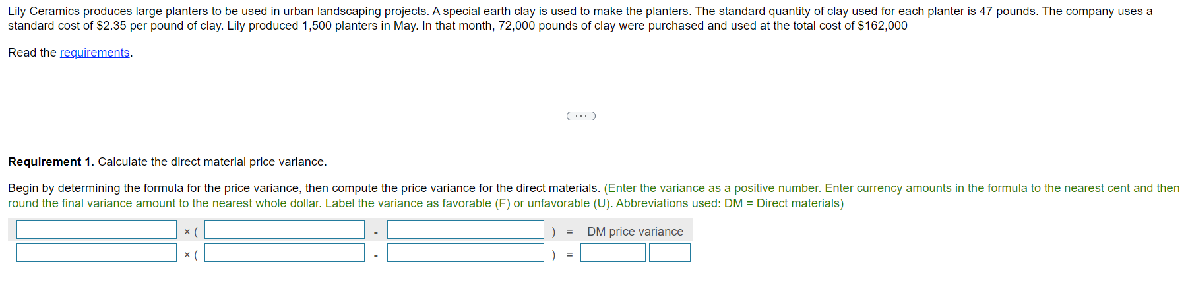Viewport: 1186px width, 298px height.
Task: Click the multiplication sign in the top formula row
Action: (x=187, y=232)
